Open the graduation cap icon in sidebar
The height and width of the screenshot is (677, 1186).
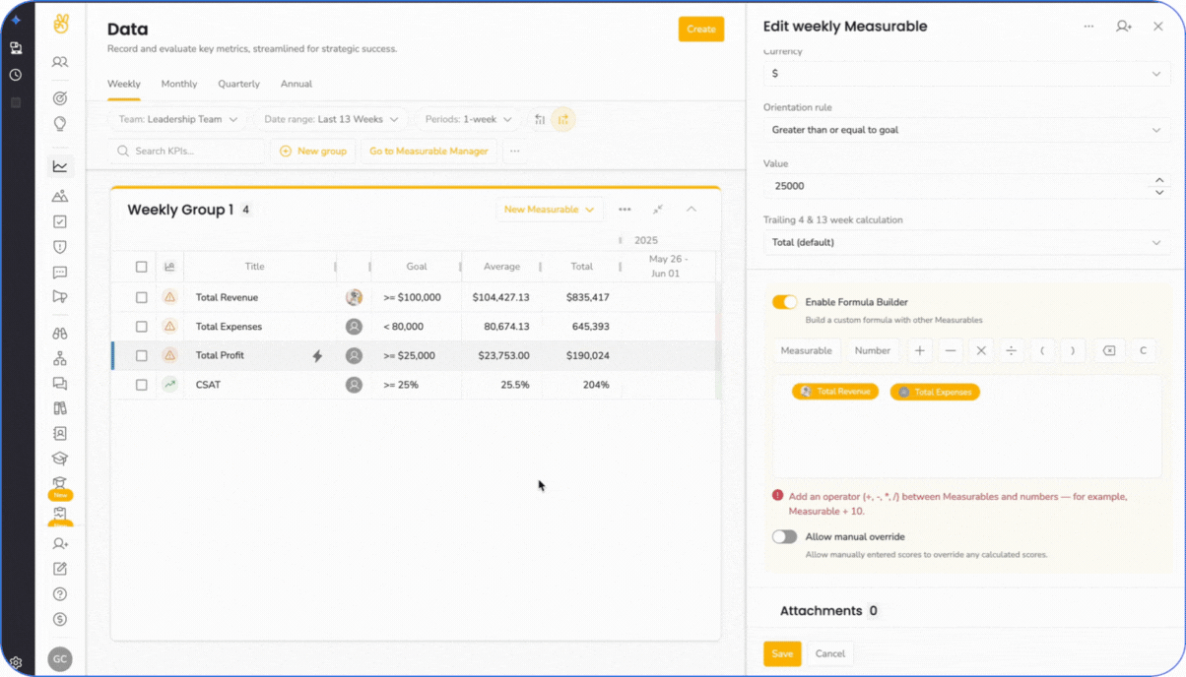[60, 459]
